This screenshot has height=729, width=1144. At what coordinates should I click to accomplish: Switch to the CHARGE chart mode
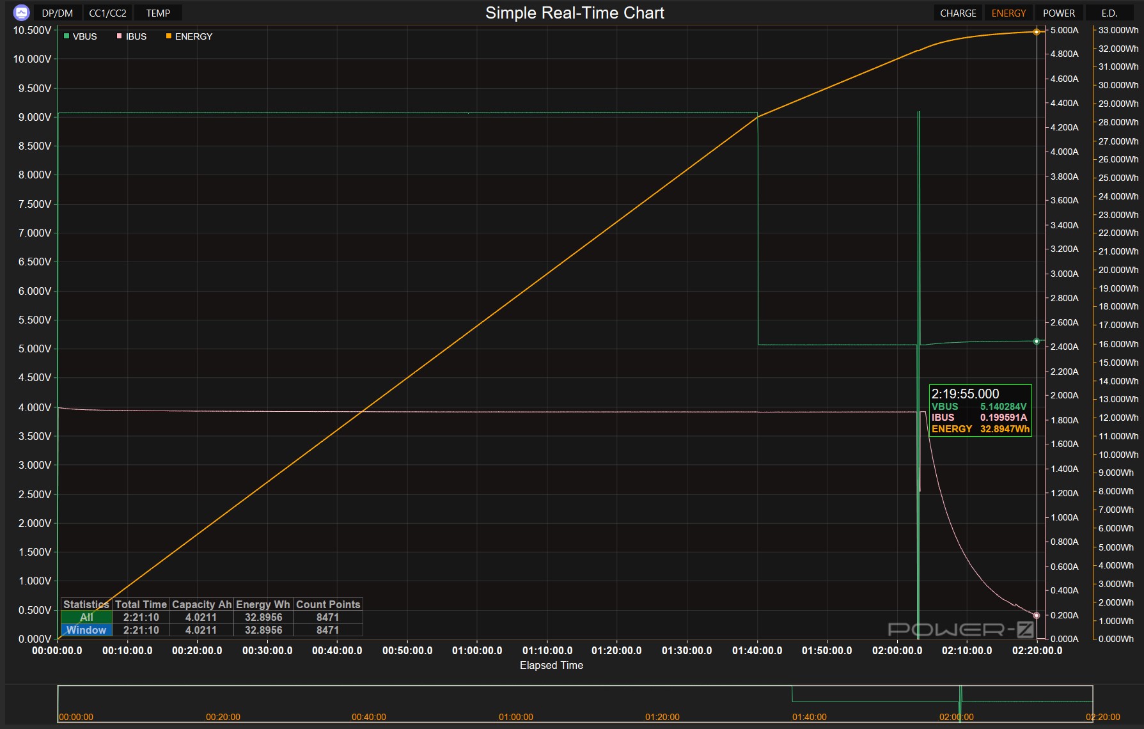(x=957, y=13)
